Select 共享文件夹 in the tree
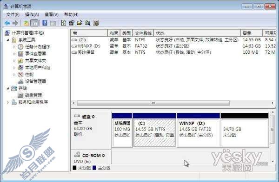The height and width of the screenshot is (182, 279). tap(36, 61)
